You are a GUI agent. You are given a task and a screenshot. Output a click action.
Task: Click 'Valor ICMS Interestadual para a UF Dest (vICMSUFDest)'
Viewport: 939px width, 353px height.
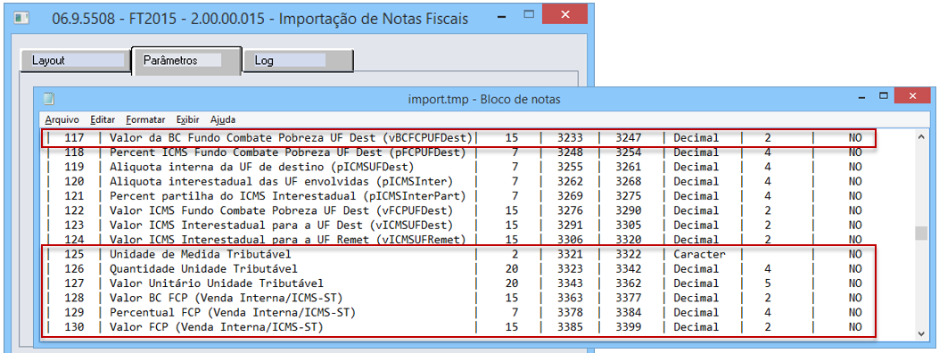[281, 225]
